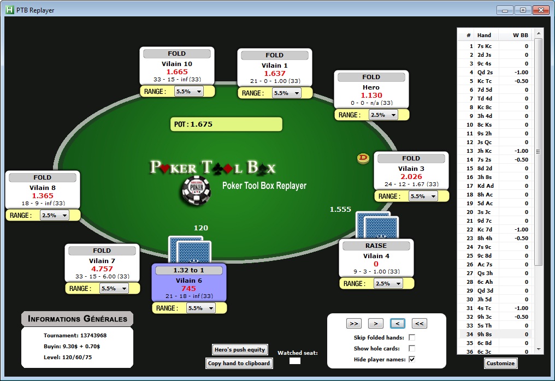Click Vilain 4's bet amount 1.555
The height and width of the screenshot is (381, 555).
340,210
